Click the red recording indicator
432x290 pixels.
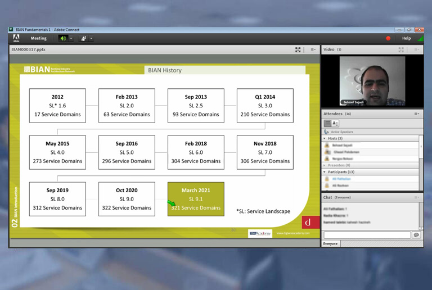point(388,38)
